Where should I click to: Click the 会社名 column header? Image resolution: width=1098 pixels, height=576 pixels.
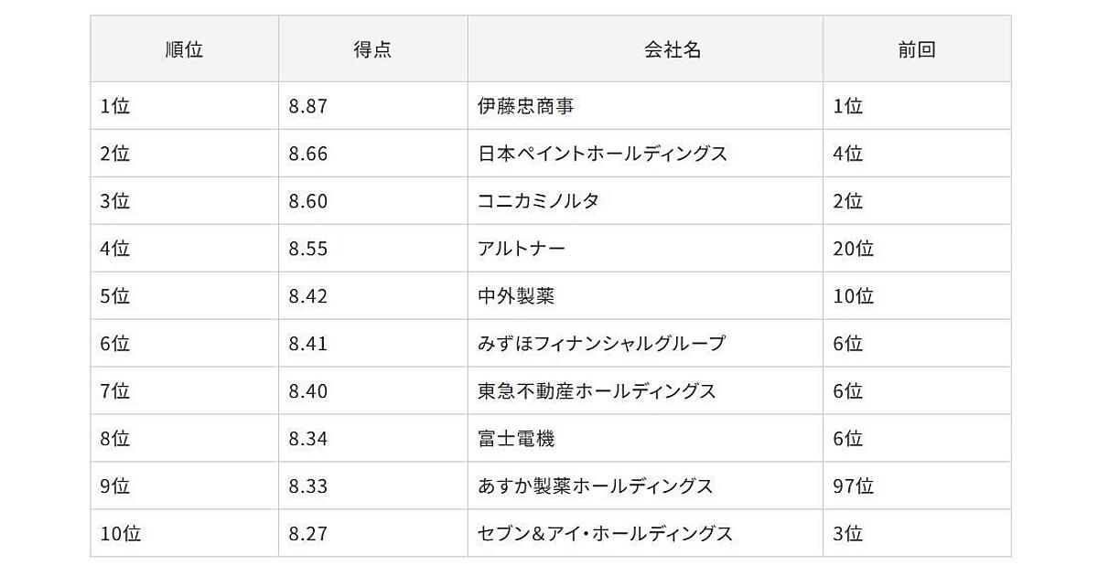pos(673,49)
